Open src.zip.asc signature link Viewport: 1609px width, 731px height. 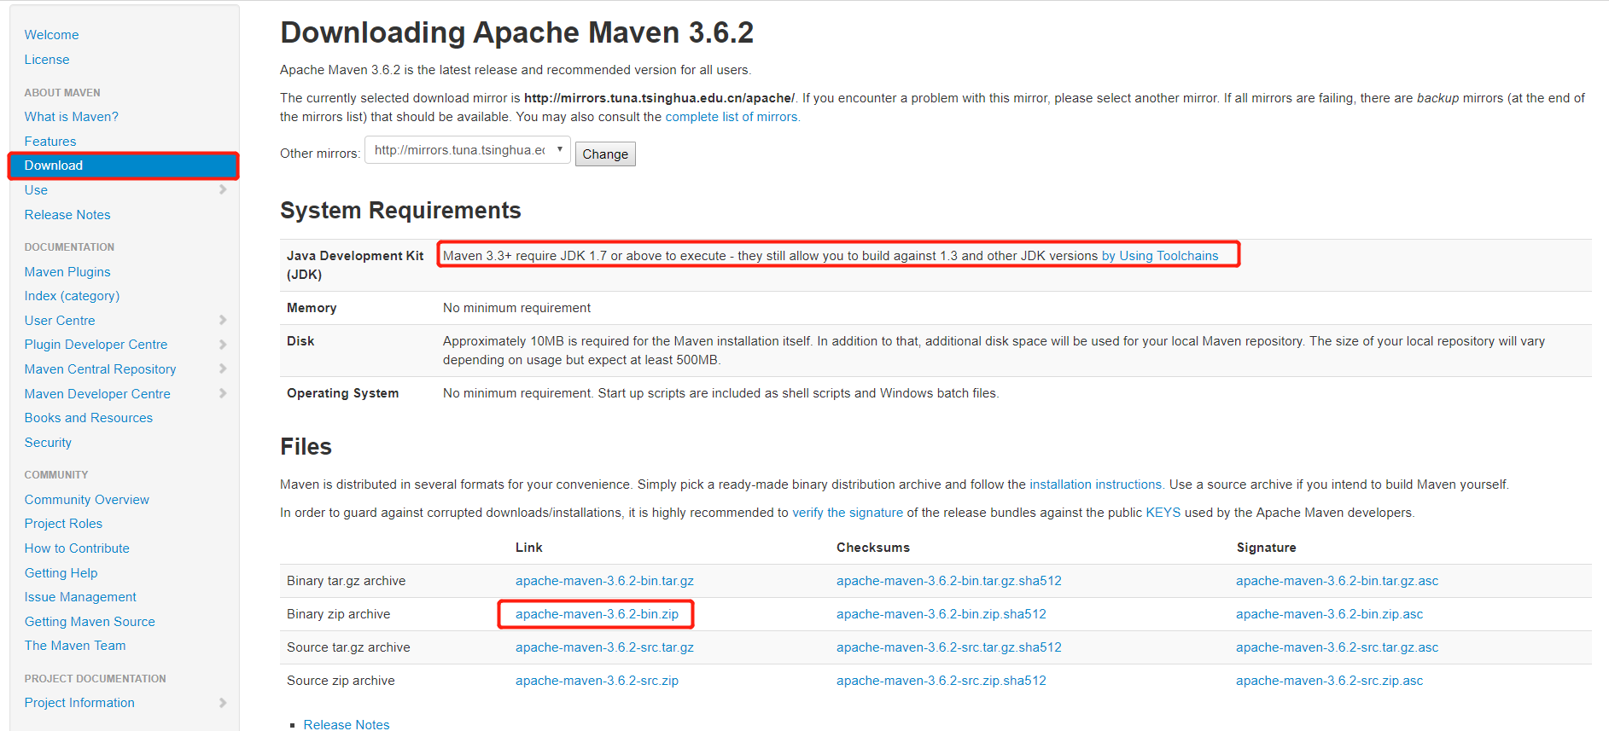[x=1329, y=681]
